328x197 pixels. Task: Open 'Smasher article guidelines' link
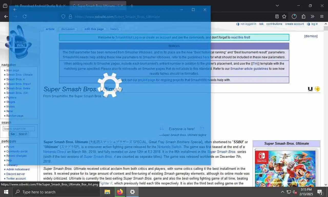point(249,69)
